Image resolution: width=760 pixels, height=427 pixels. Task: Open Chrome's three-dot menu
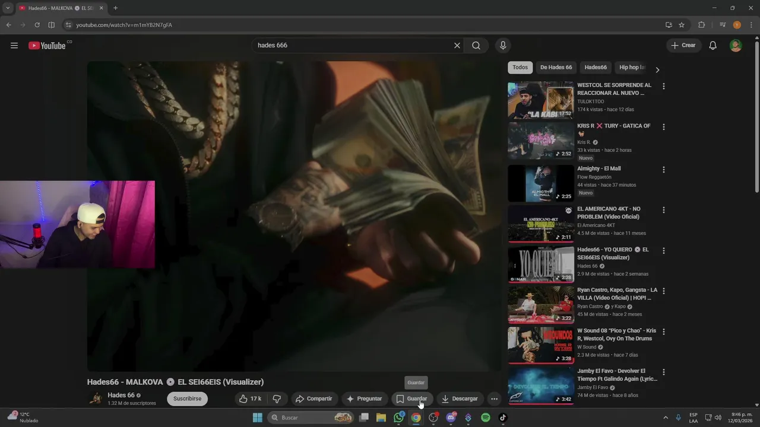click(750, 25)
